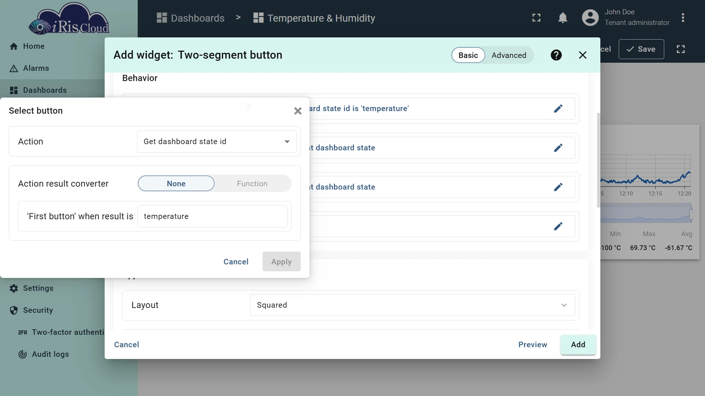Click the John Doe user avatar
This screenshot has height=396, width=705.
click(x=590, y=18)
